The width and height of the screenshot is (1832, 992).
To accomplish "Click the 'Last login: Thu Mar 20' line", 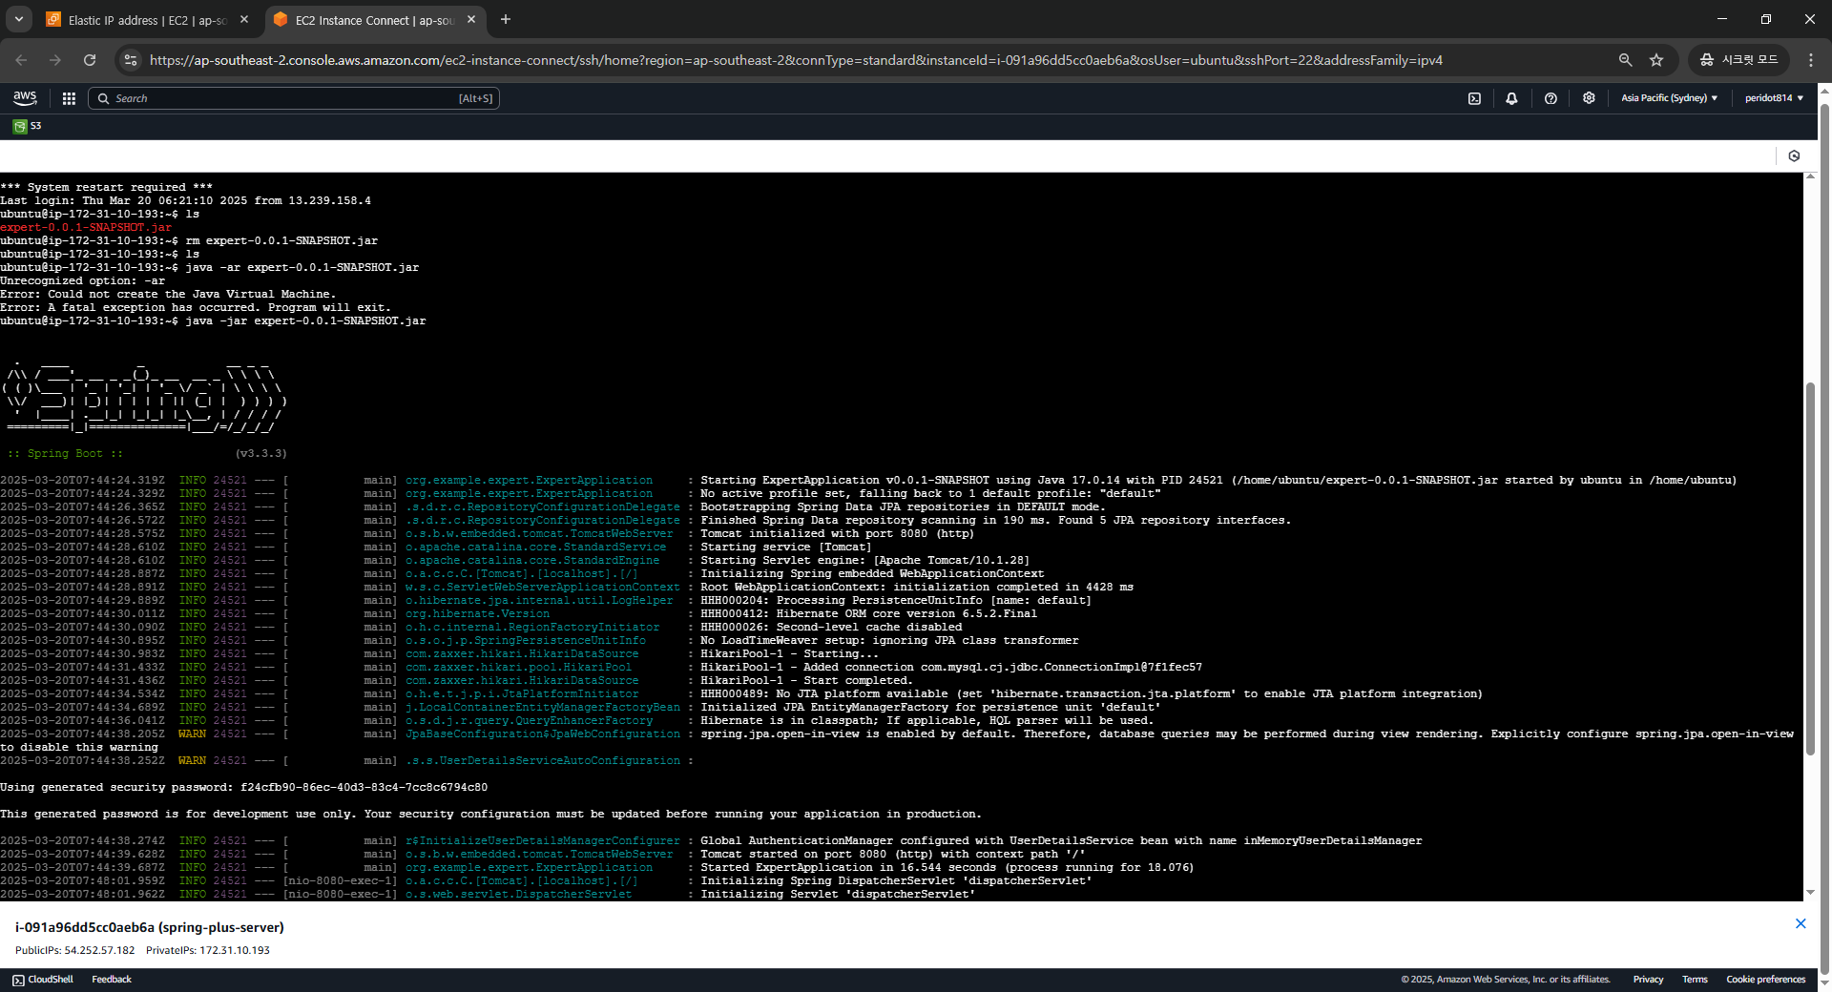I will [185, 201].
